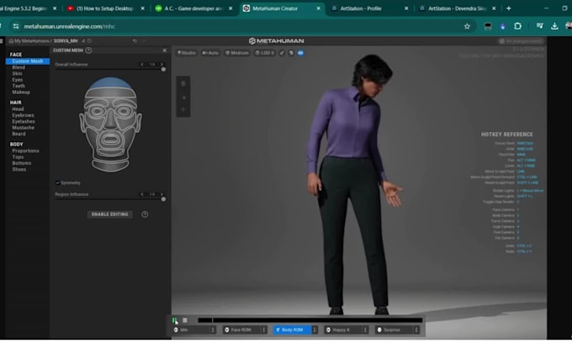572x343 pixels.
Task: Open Shoes under Body section
Action: pos(19,170)
